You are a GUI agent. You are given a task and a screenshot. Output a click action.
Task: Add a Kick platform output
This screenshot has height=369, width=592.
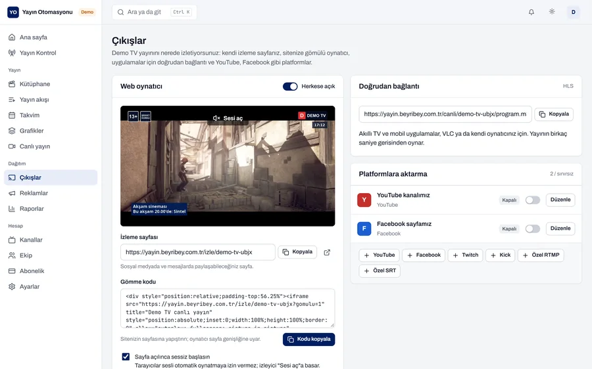[501, 255]
